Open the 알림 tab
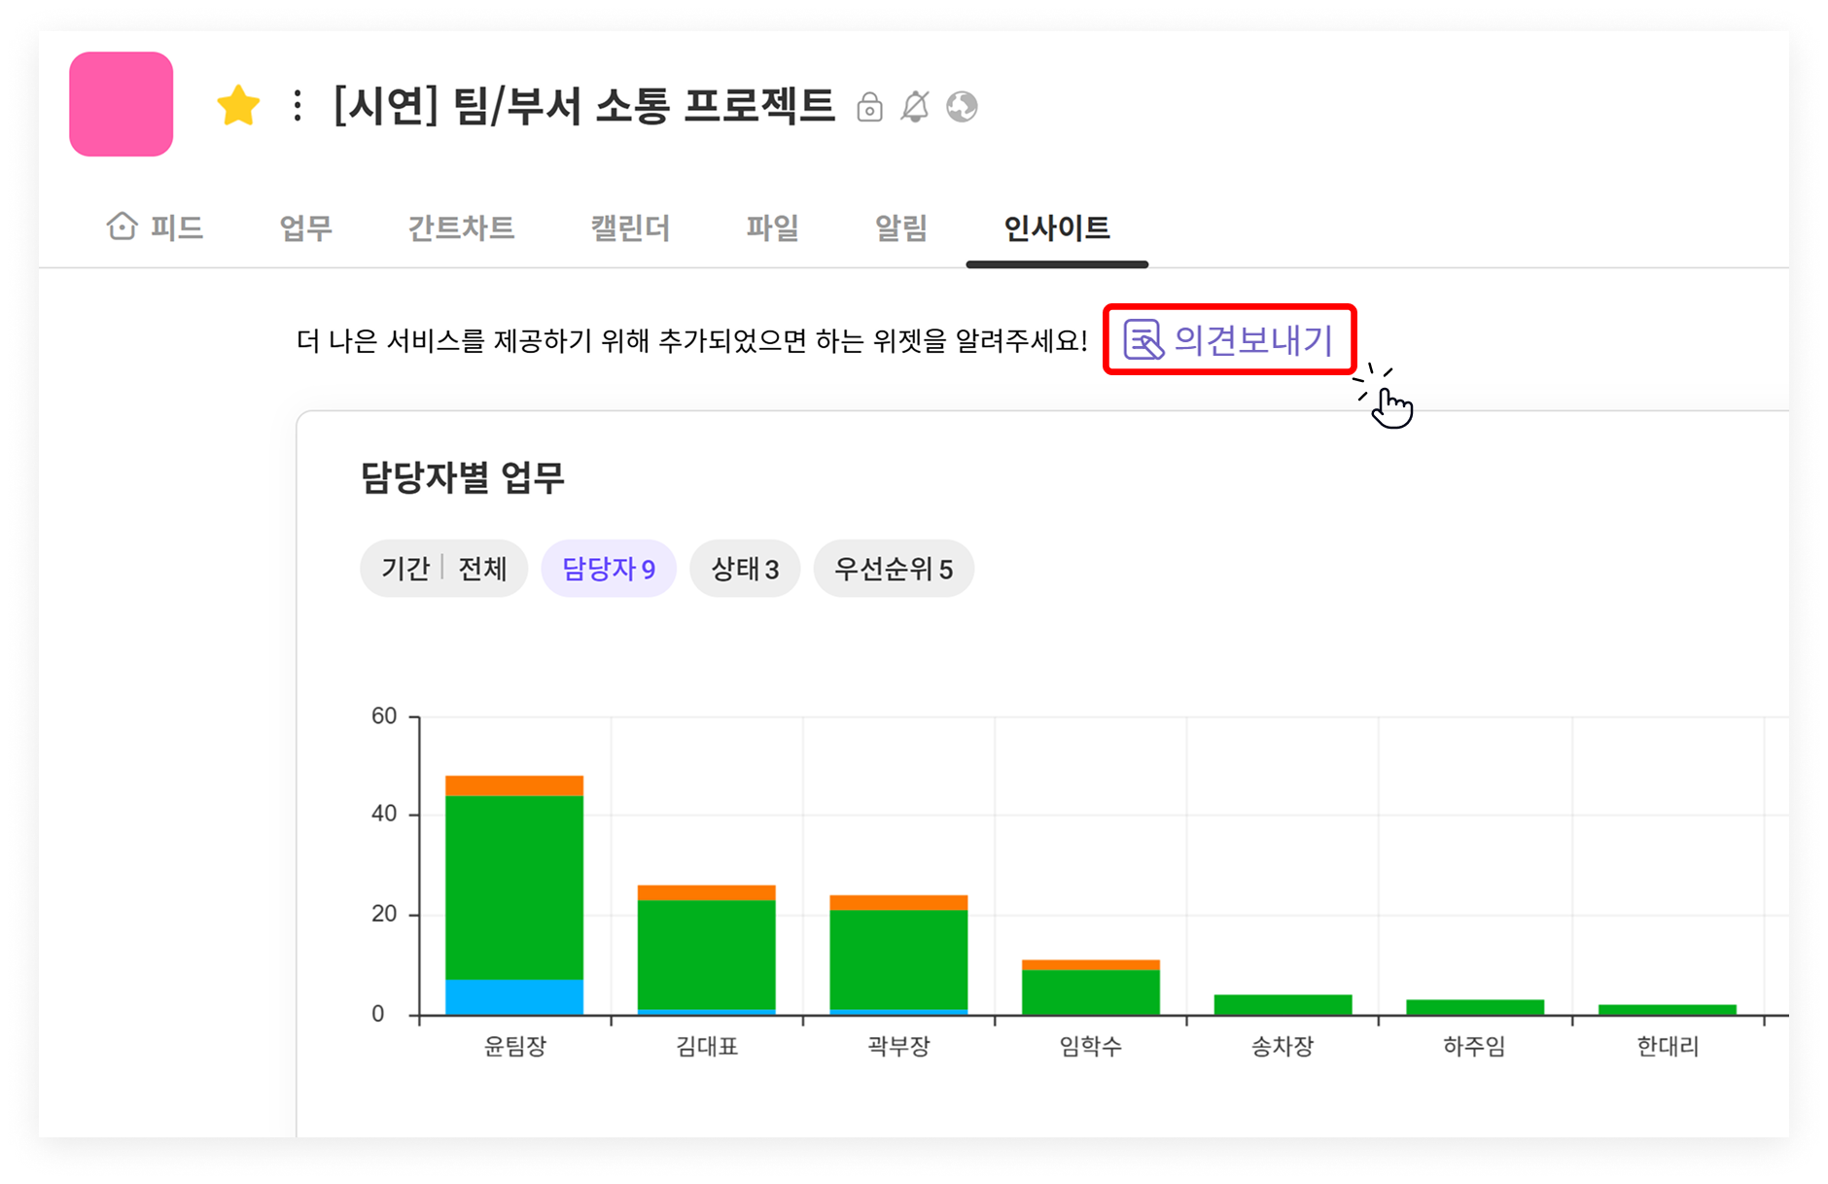Screen dimensions: 1828x1184 (901, 228)
